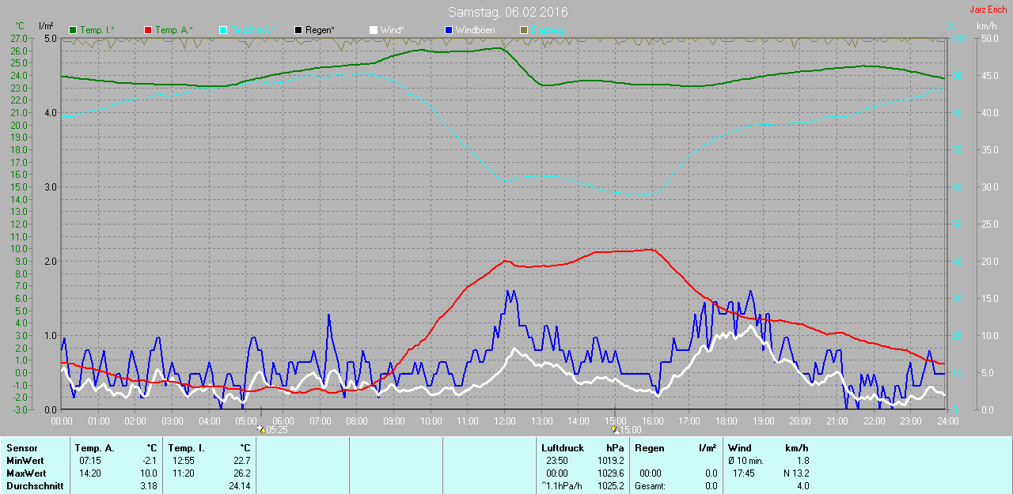Select the MaxWert row label
Viewport: 1013px width, 494px height.
pos(25,473)
